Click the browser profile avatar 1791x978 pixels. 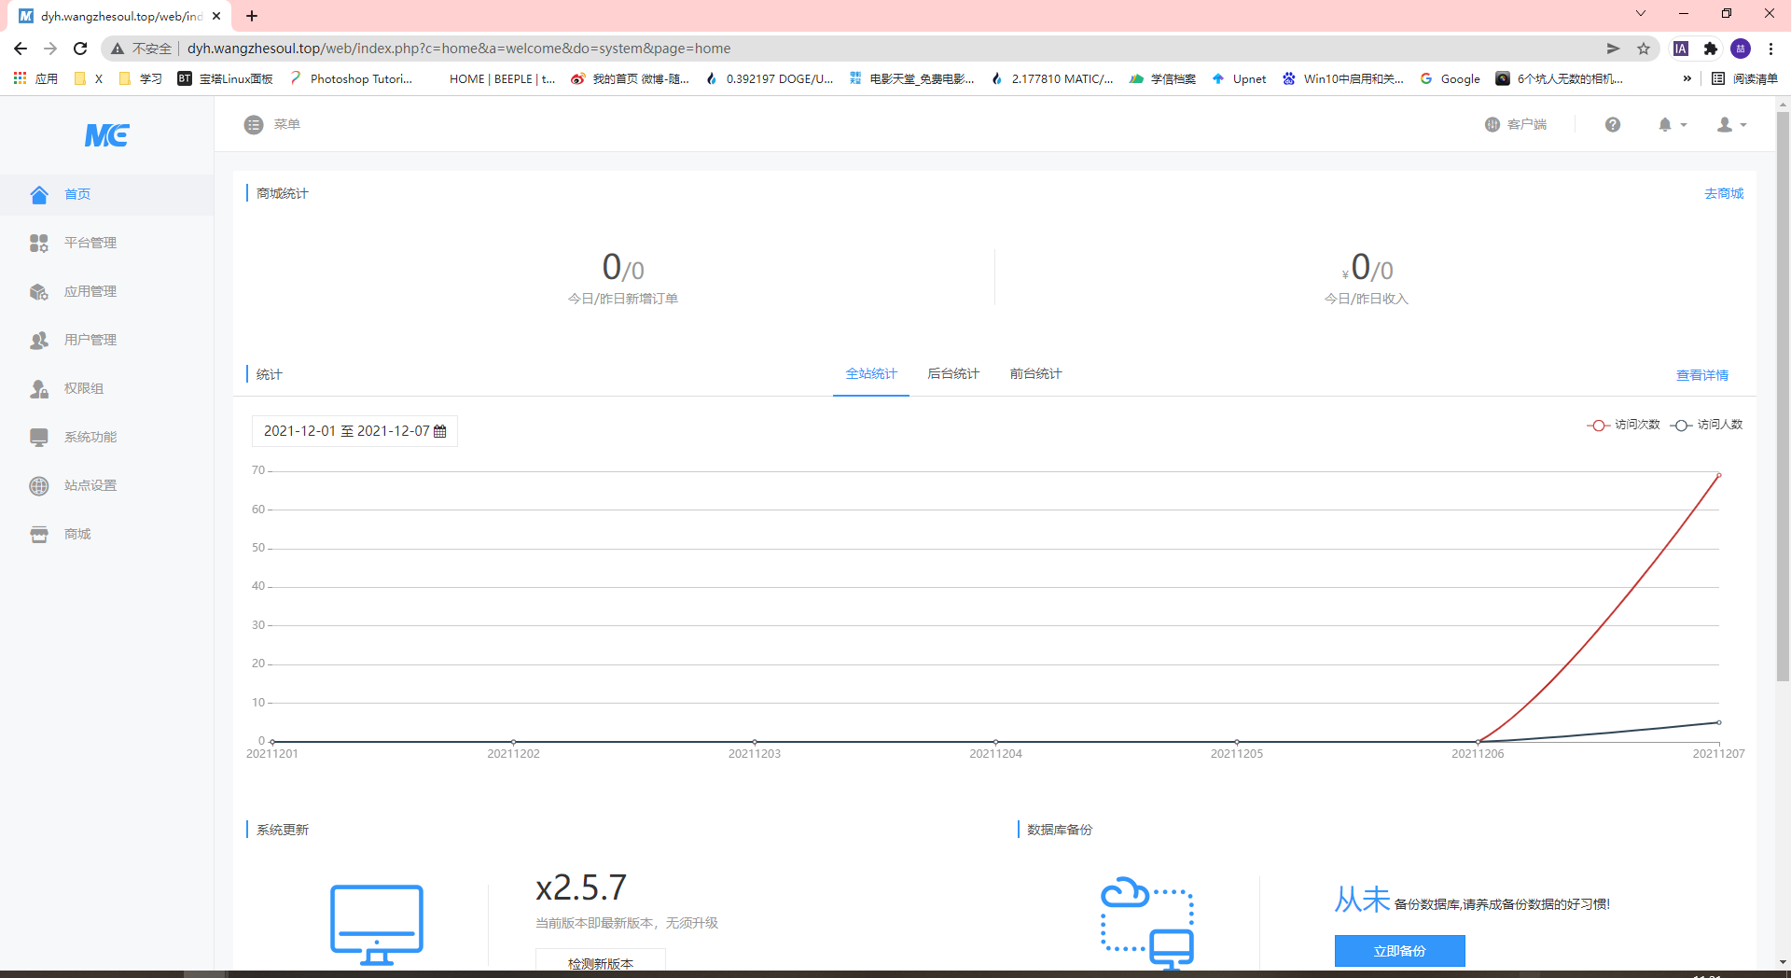1741,49
